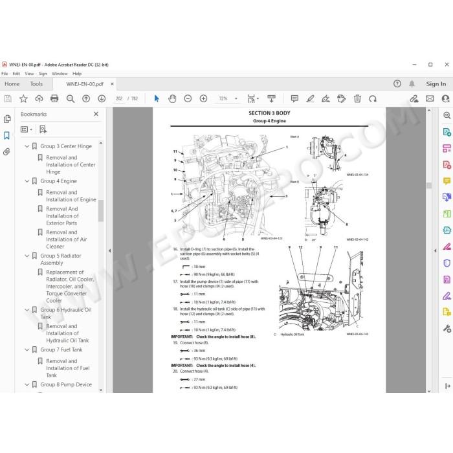The height and width of the screenshot is (453, 453).
Task: Open Removal and Installation of Fuel Tank
Action: pos(67,368)
